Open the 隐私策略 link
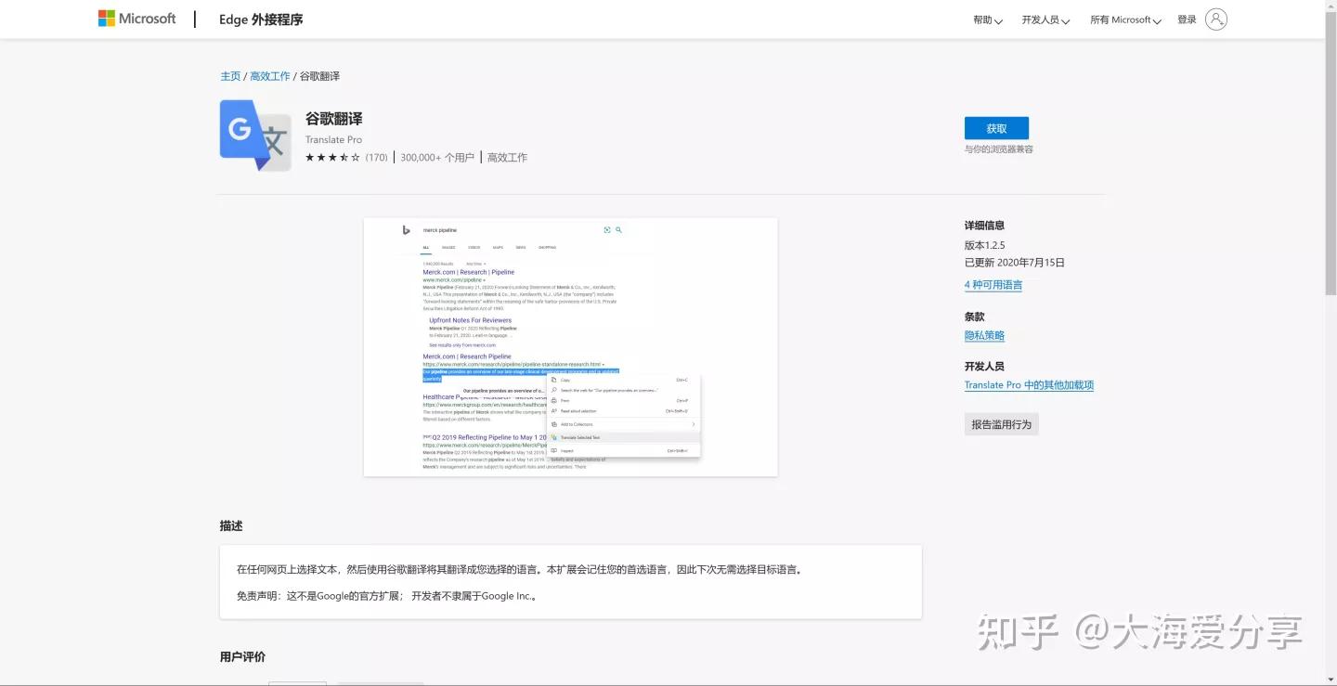Image resolution: width=1337 pixels, height=686 pixels. pyautogui.click(x=983, y=335)
